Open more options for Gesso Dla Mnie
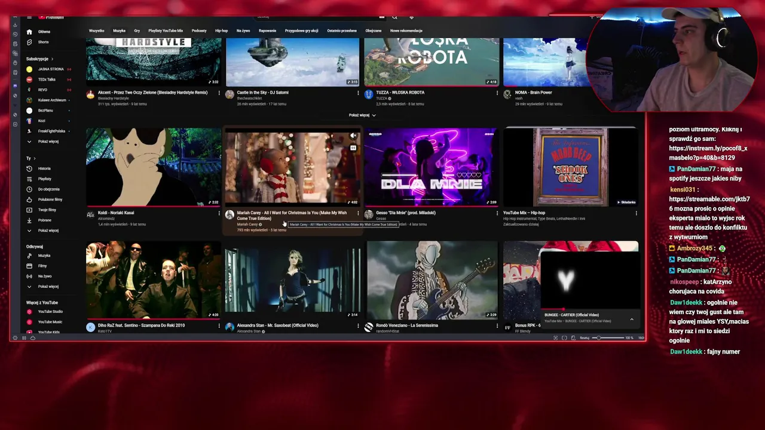 [497, 213]
